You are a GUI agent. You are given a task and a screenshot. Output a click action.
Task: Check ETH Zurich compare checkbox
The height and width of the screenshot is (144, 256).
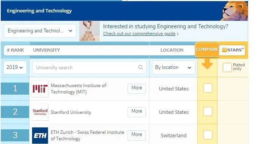208,135
